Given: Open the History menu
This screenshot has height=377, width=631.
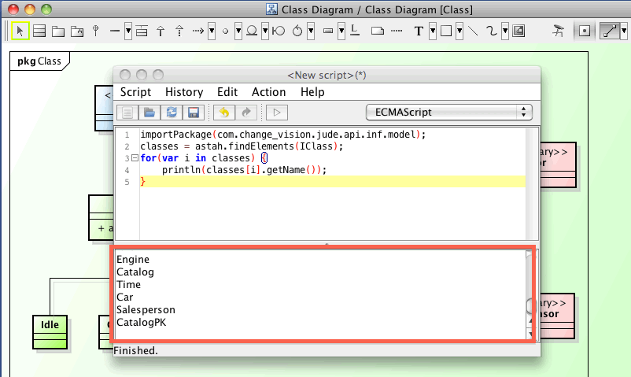Looking at the screenshot, I should (x=183, y=92).
